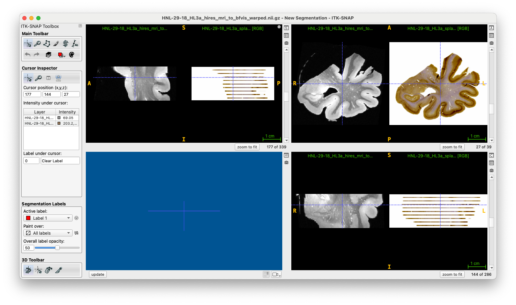Select the Annotation ruler tool

coord(75,44)
